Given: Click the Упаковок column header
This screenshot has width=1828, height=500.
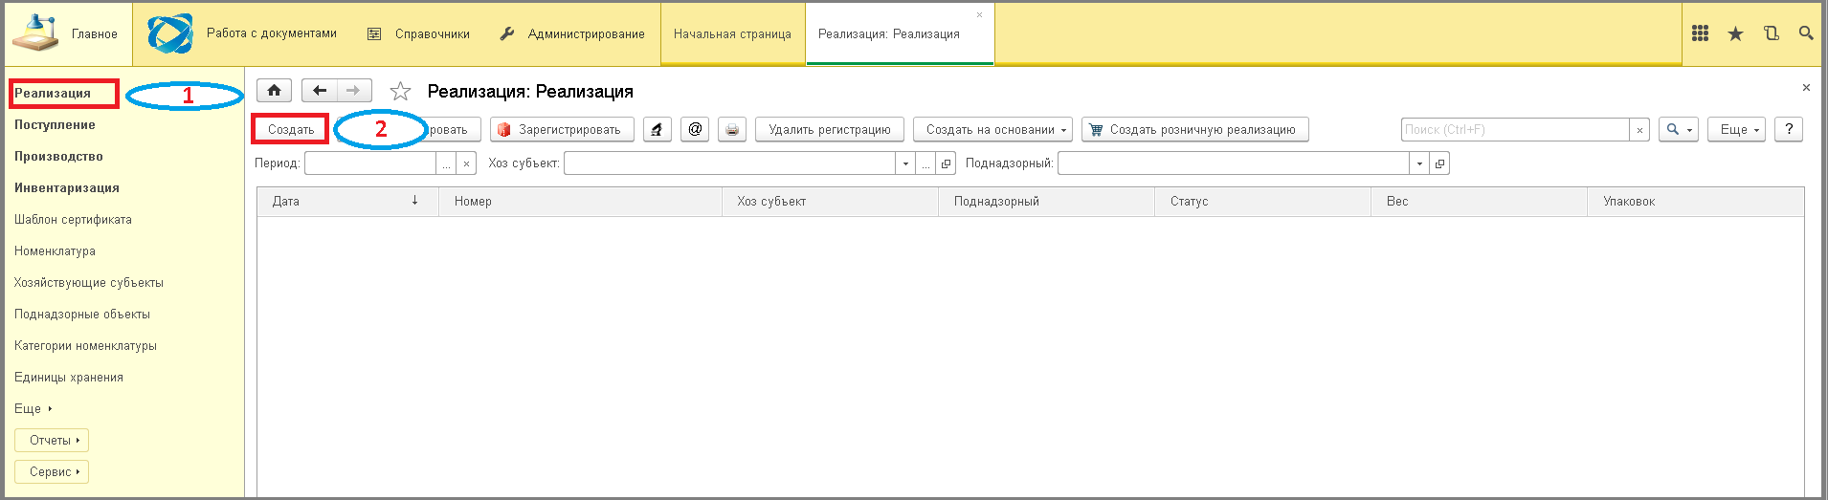Looking at the screenshot, I should 1695,202.
